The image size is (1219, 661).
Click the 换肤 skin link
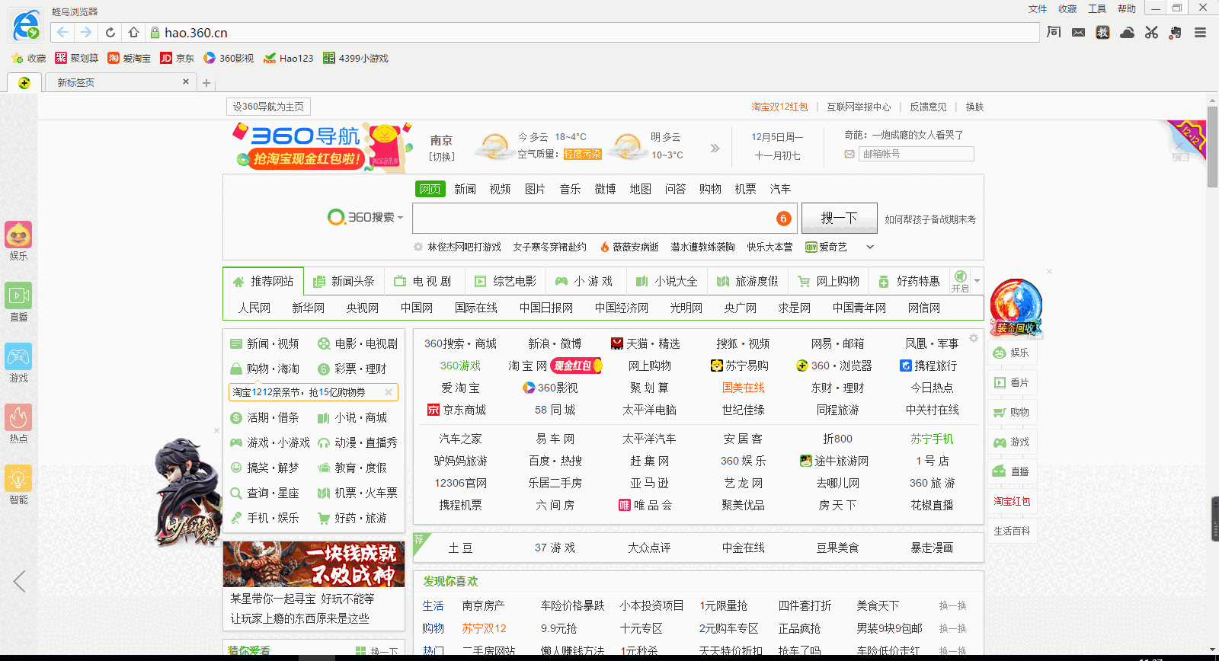click(x=974, y=107)
